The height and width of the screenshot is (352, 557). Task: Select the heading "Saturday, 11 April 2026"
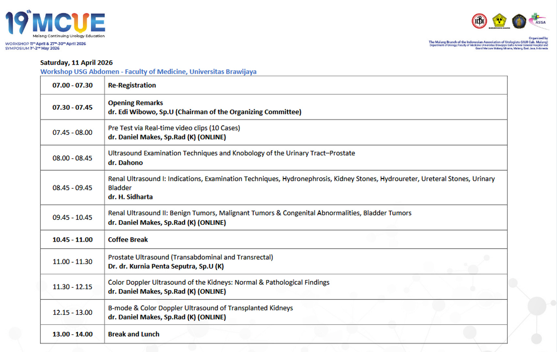point(76,63)
